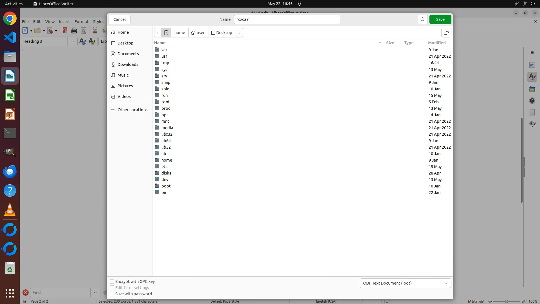Open the Navigator sidebar icon

coord(532,100)
